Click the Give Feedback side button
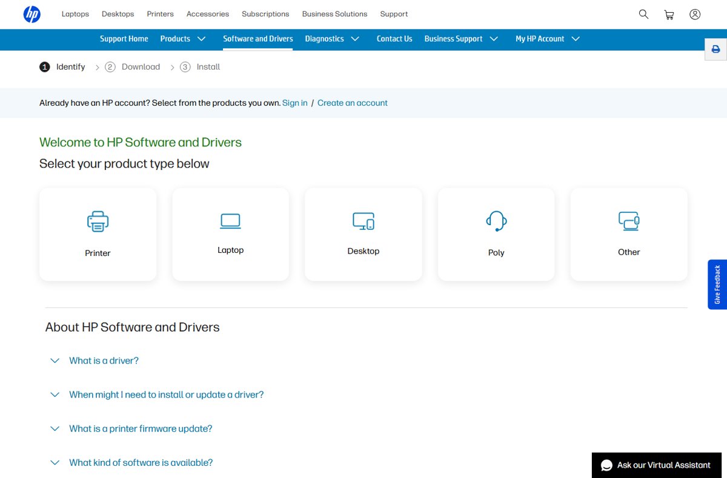 (717, 284)
